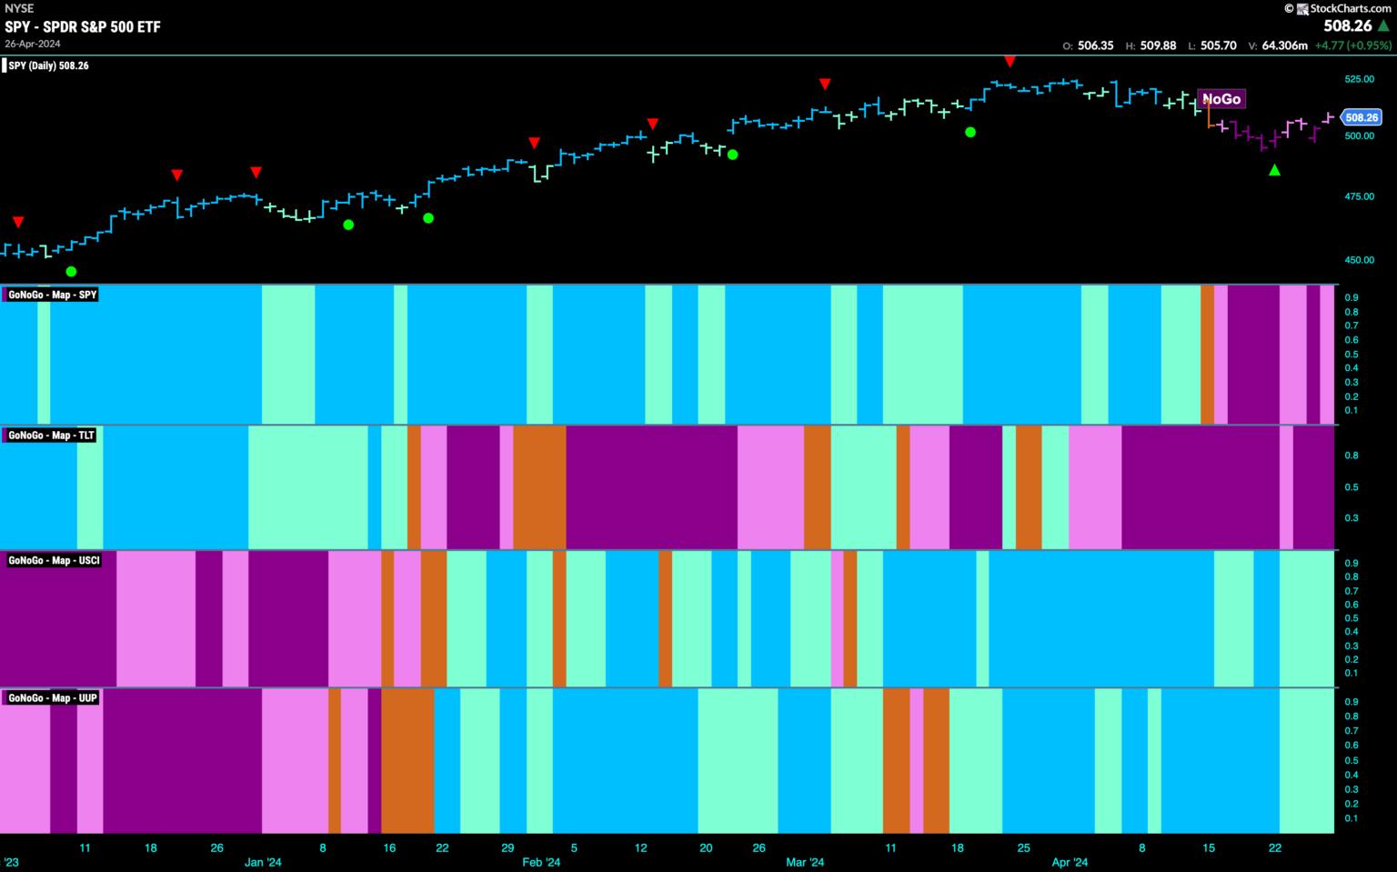
Task: Select the GoNoGo - Map - TLT label
Action: pyautogui.click(x=51, y=436)
